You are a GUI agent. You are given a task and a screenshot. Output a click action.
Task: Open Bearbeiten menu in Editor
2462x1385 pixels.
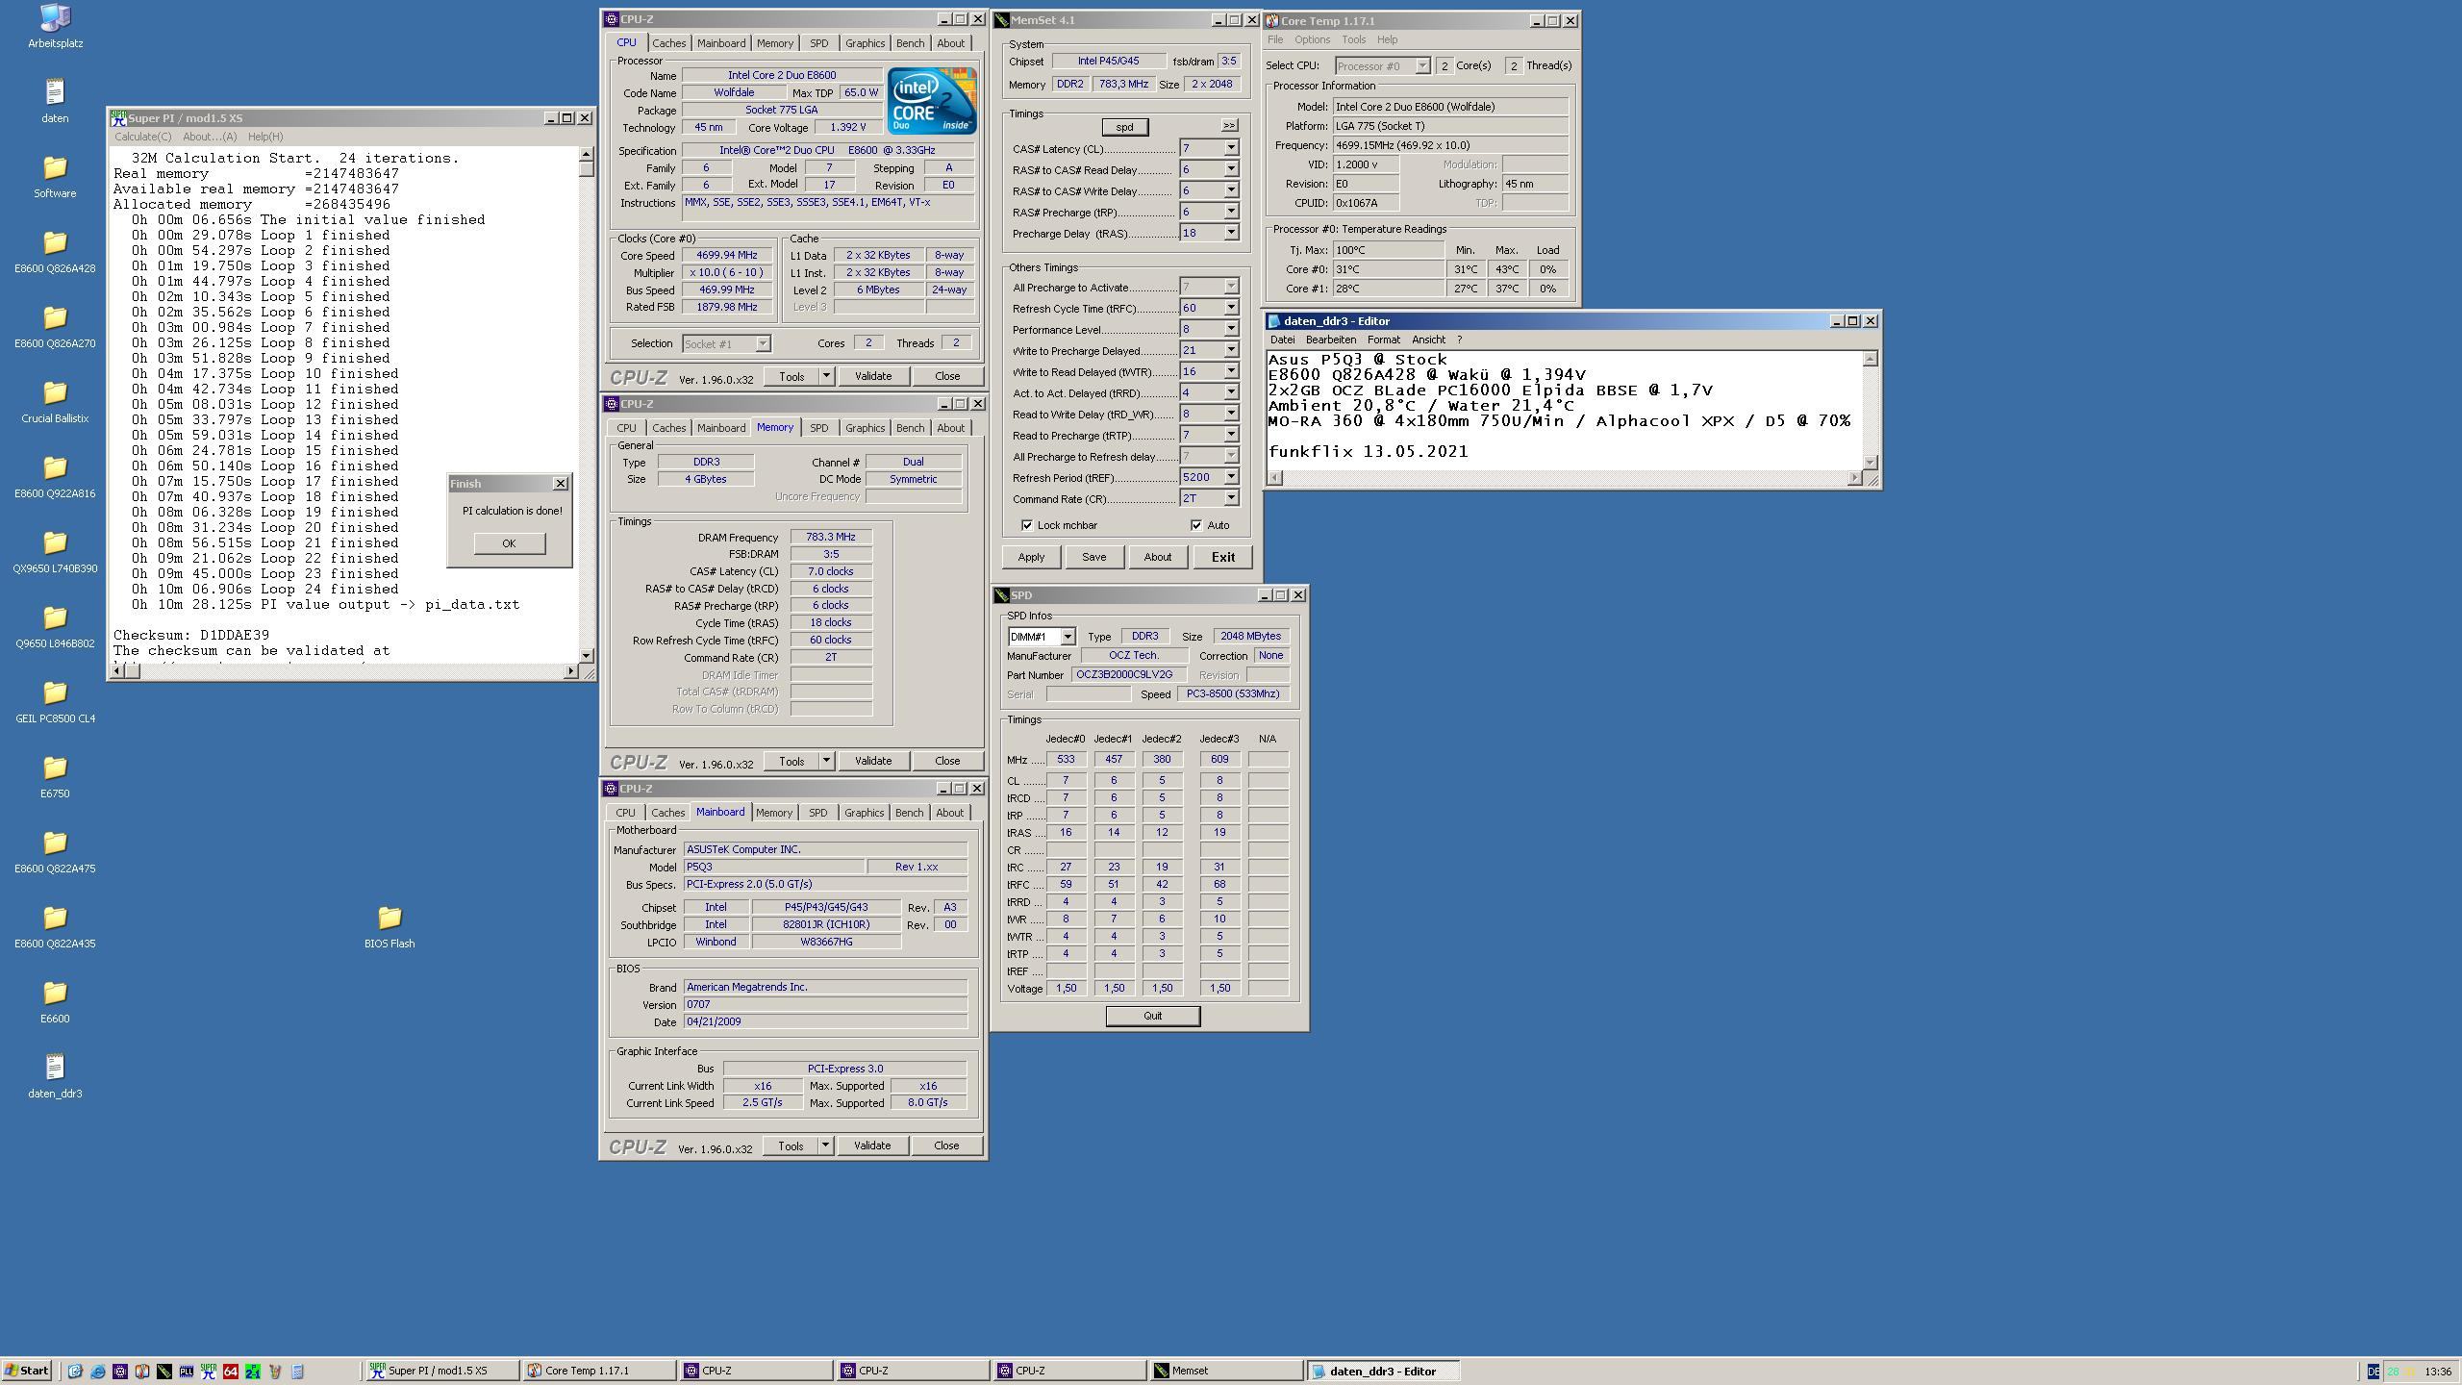click(x=1331, y=340)
